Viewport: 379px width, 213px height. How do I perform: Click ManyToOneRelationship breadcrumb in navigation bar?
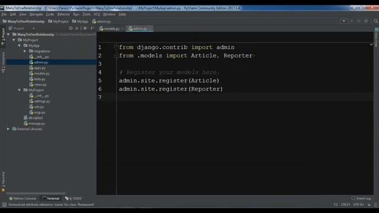(24, 21)
